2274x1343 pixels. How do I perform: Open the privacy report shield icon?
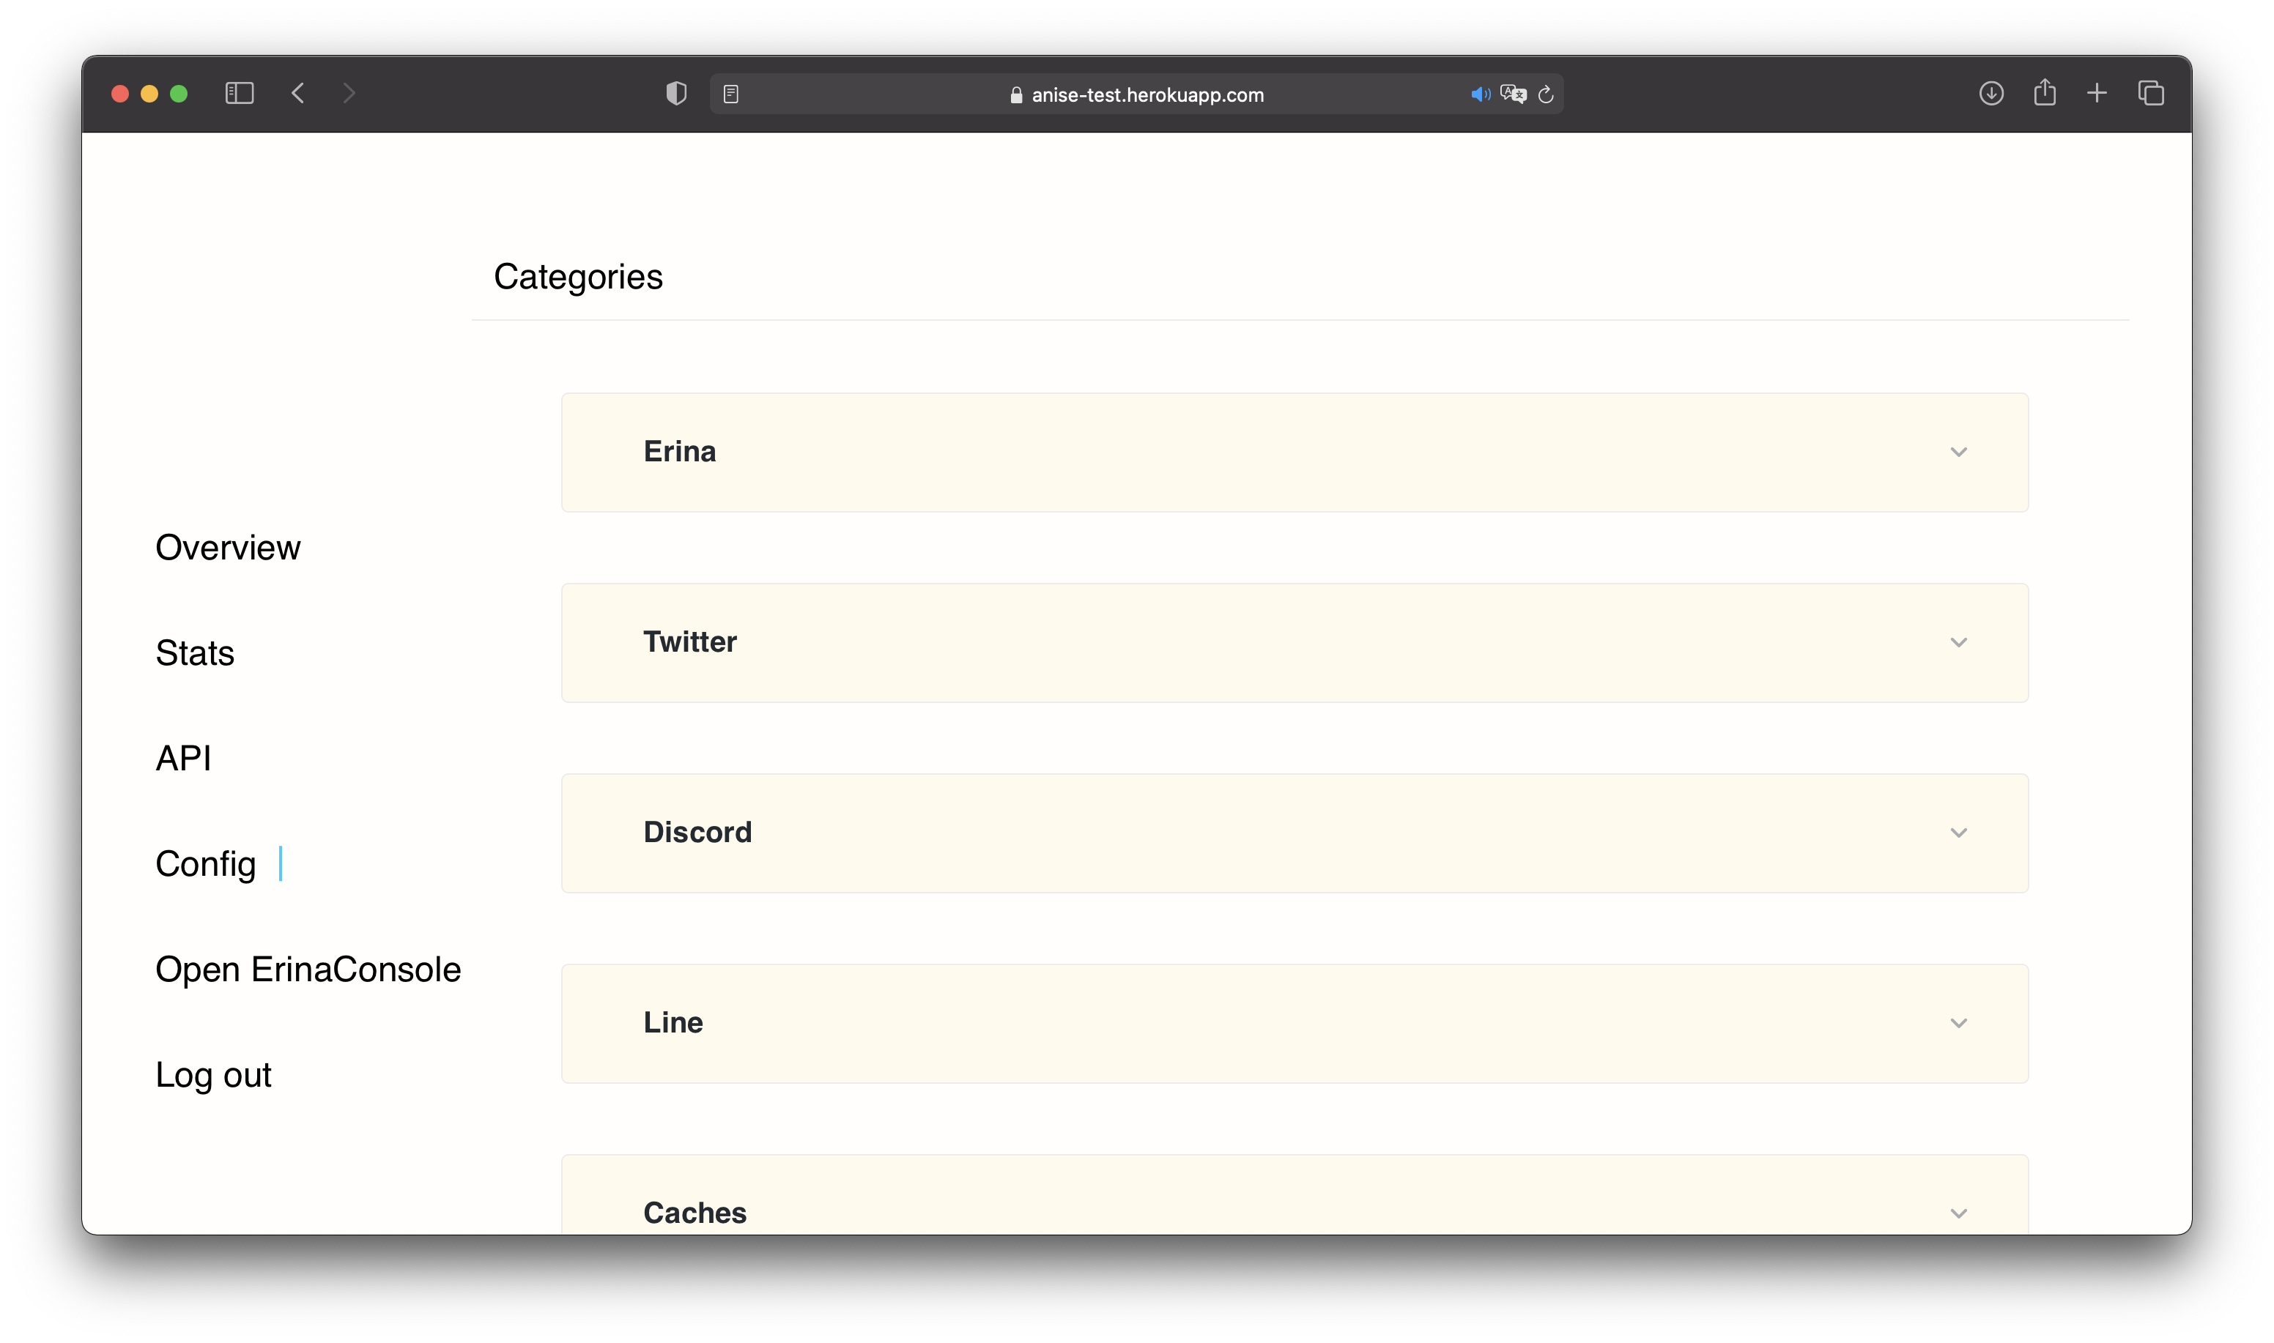click(x=676, y=93)
